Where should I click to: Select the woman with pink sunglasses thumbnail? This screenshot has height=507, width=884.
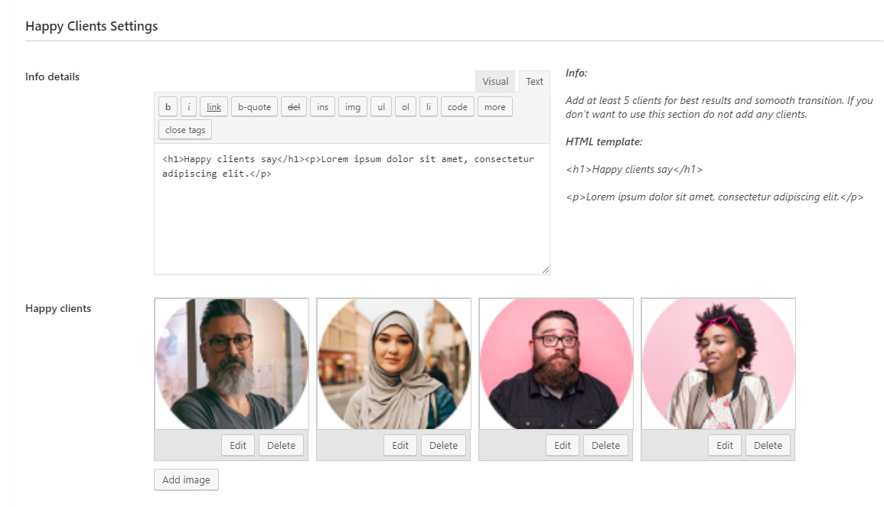click(x=719, y=364)
